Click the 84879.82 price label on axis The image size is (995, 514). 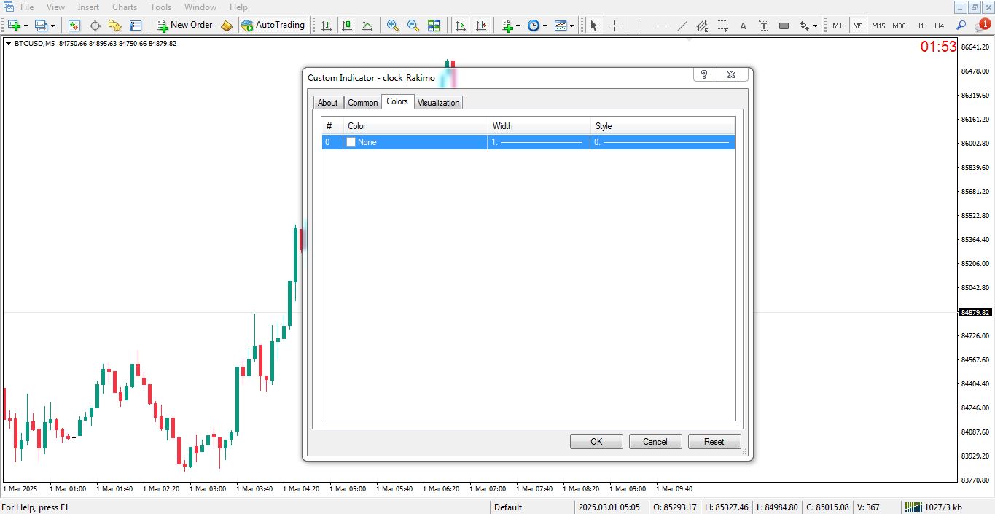tap(975, 313)
